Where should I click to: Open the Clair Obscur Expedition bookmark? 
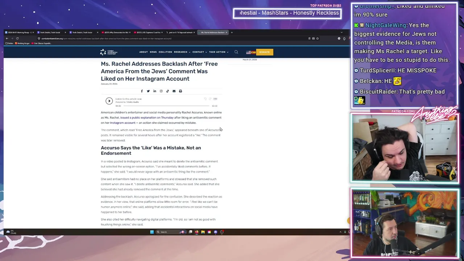click(41, 43)
